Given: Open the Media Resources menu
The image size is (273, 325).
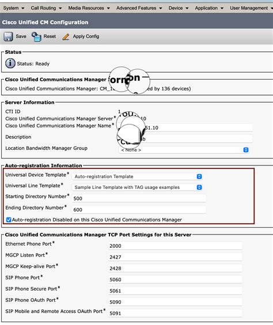Looking at the screenshot, I should (89, 8).
